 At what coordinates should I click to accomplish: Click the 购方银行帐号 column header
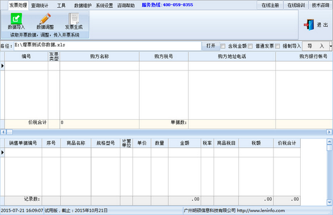pos(304,57)
